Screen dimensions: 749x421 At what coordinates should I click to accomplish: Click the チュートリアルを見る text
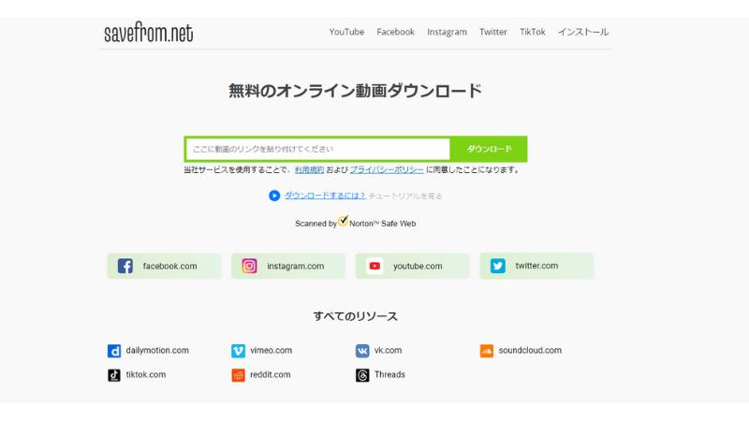pos(405,196)
